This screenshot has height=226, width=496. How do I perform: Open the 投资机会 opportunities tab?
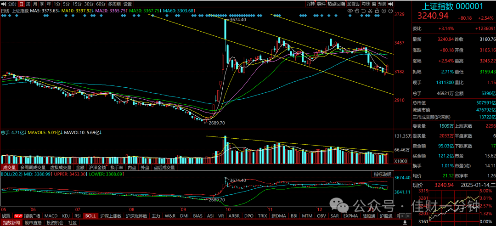pyautogui.click(x=55, y=223)
